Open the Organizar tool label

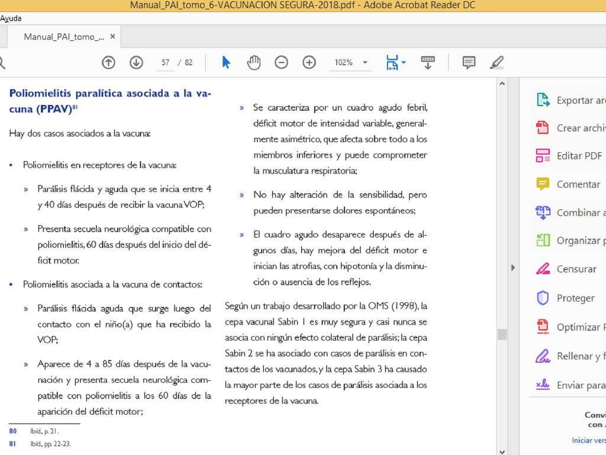click(581, 241)
